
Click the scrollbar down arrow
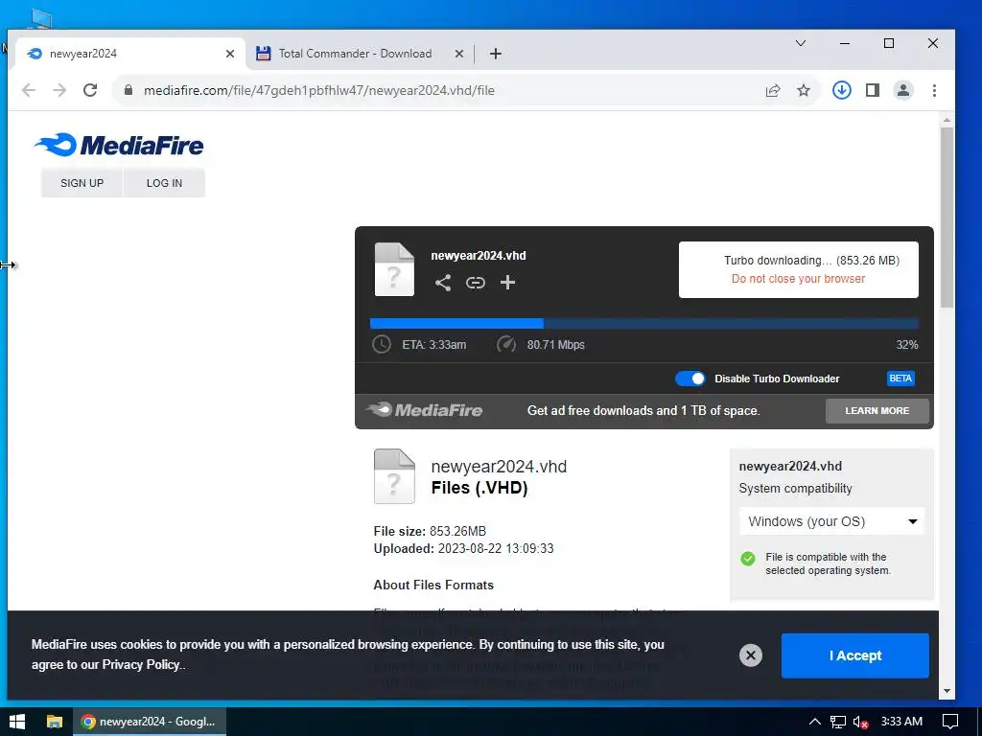[947, 691]
